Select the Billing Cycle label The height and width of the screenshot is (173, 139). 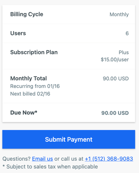27,15
